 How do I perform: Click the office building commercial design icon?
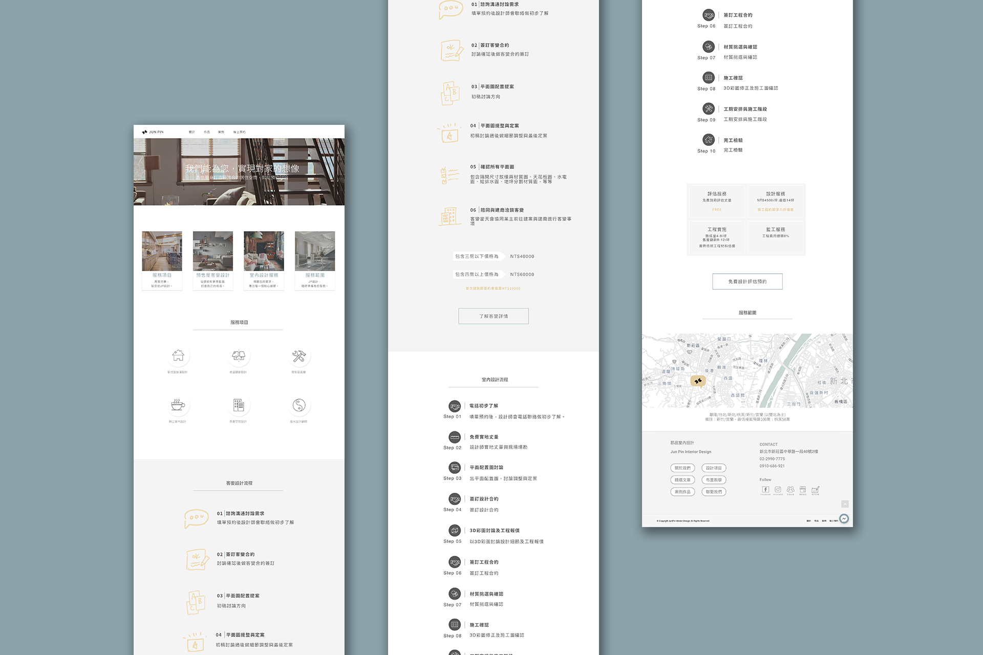239,405
